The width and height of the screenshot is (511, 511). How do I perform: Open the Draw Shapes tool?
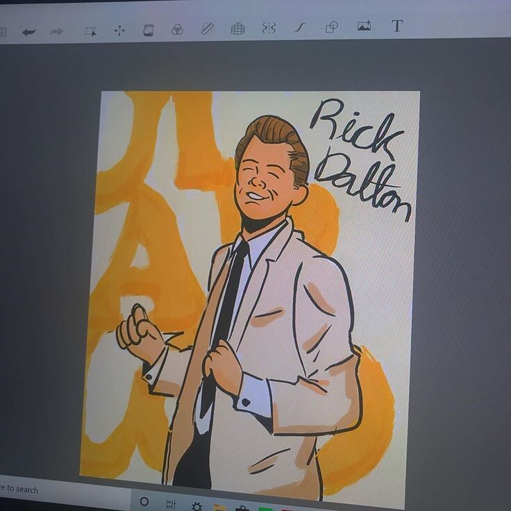pyautogui.click(x=332, y=26)
